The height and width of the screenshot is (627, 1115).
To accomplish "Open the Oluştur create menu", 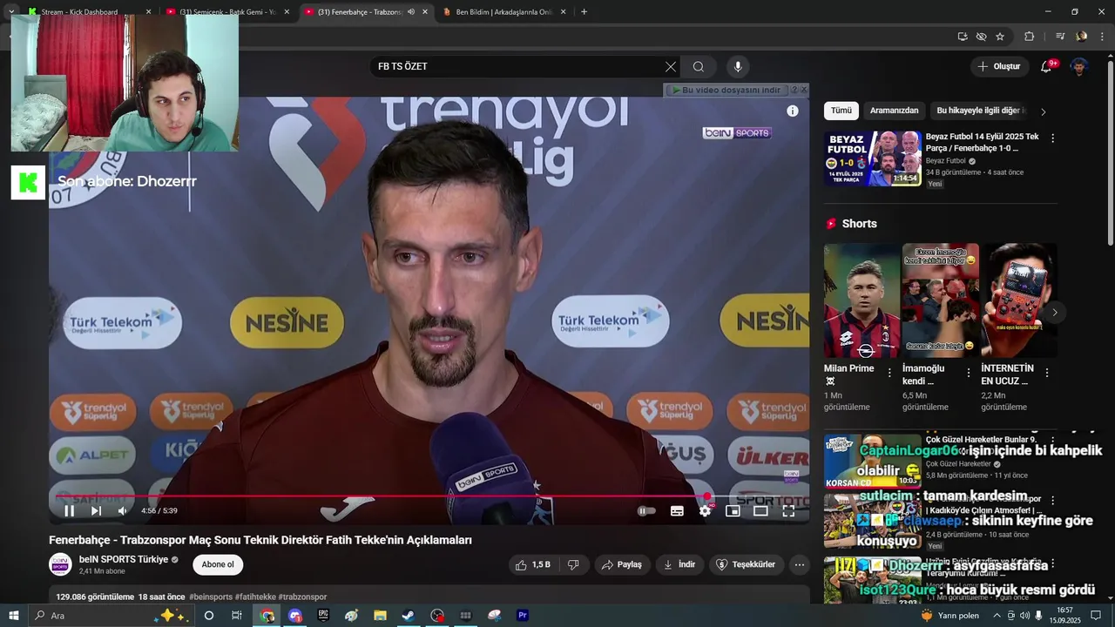I will coord(998,66).
